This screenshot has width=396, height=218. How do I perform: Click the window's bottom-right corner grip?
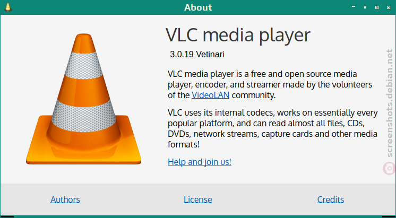click(389, 216)
